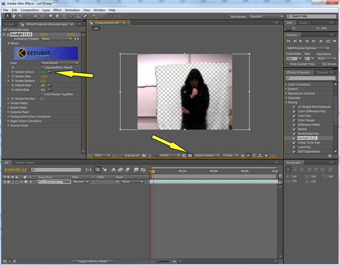Select the Spill Suppressor effect
Viewport: 340px width, 265px height.
click(x=309, y=151)
